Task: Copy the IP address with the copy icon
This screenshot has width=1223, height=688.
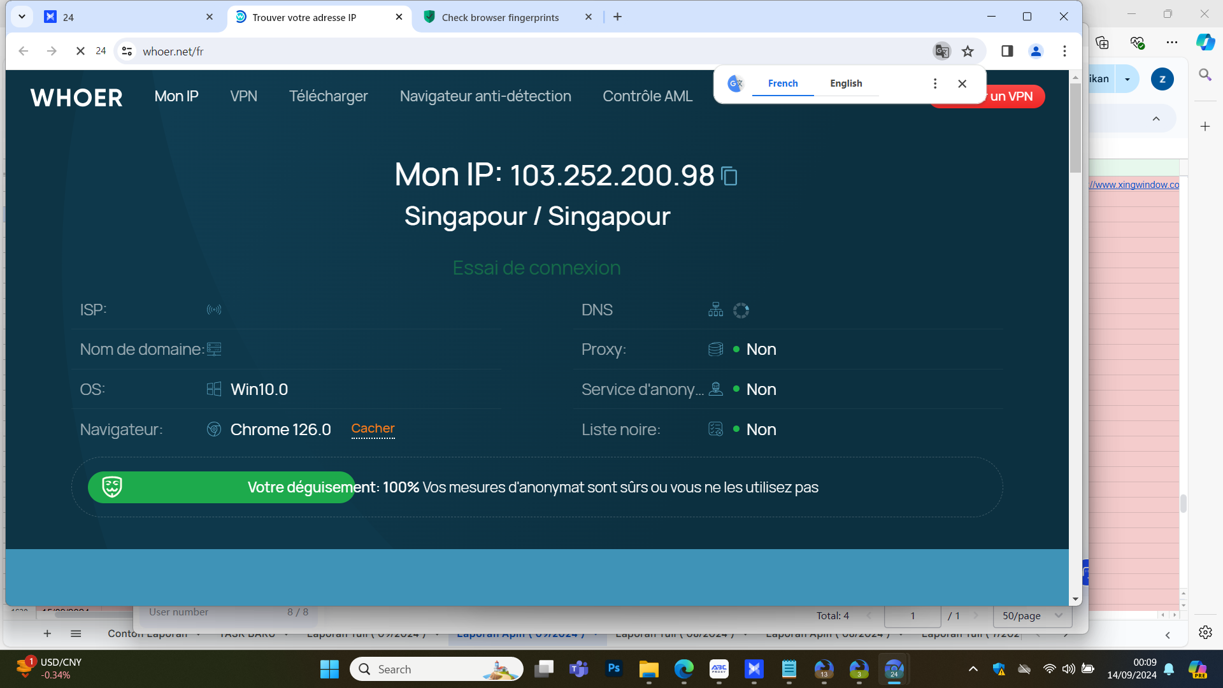Action: pyautogui.click(x=729, y=176)
